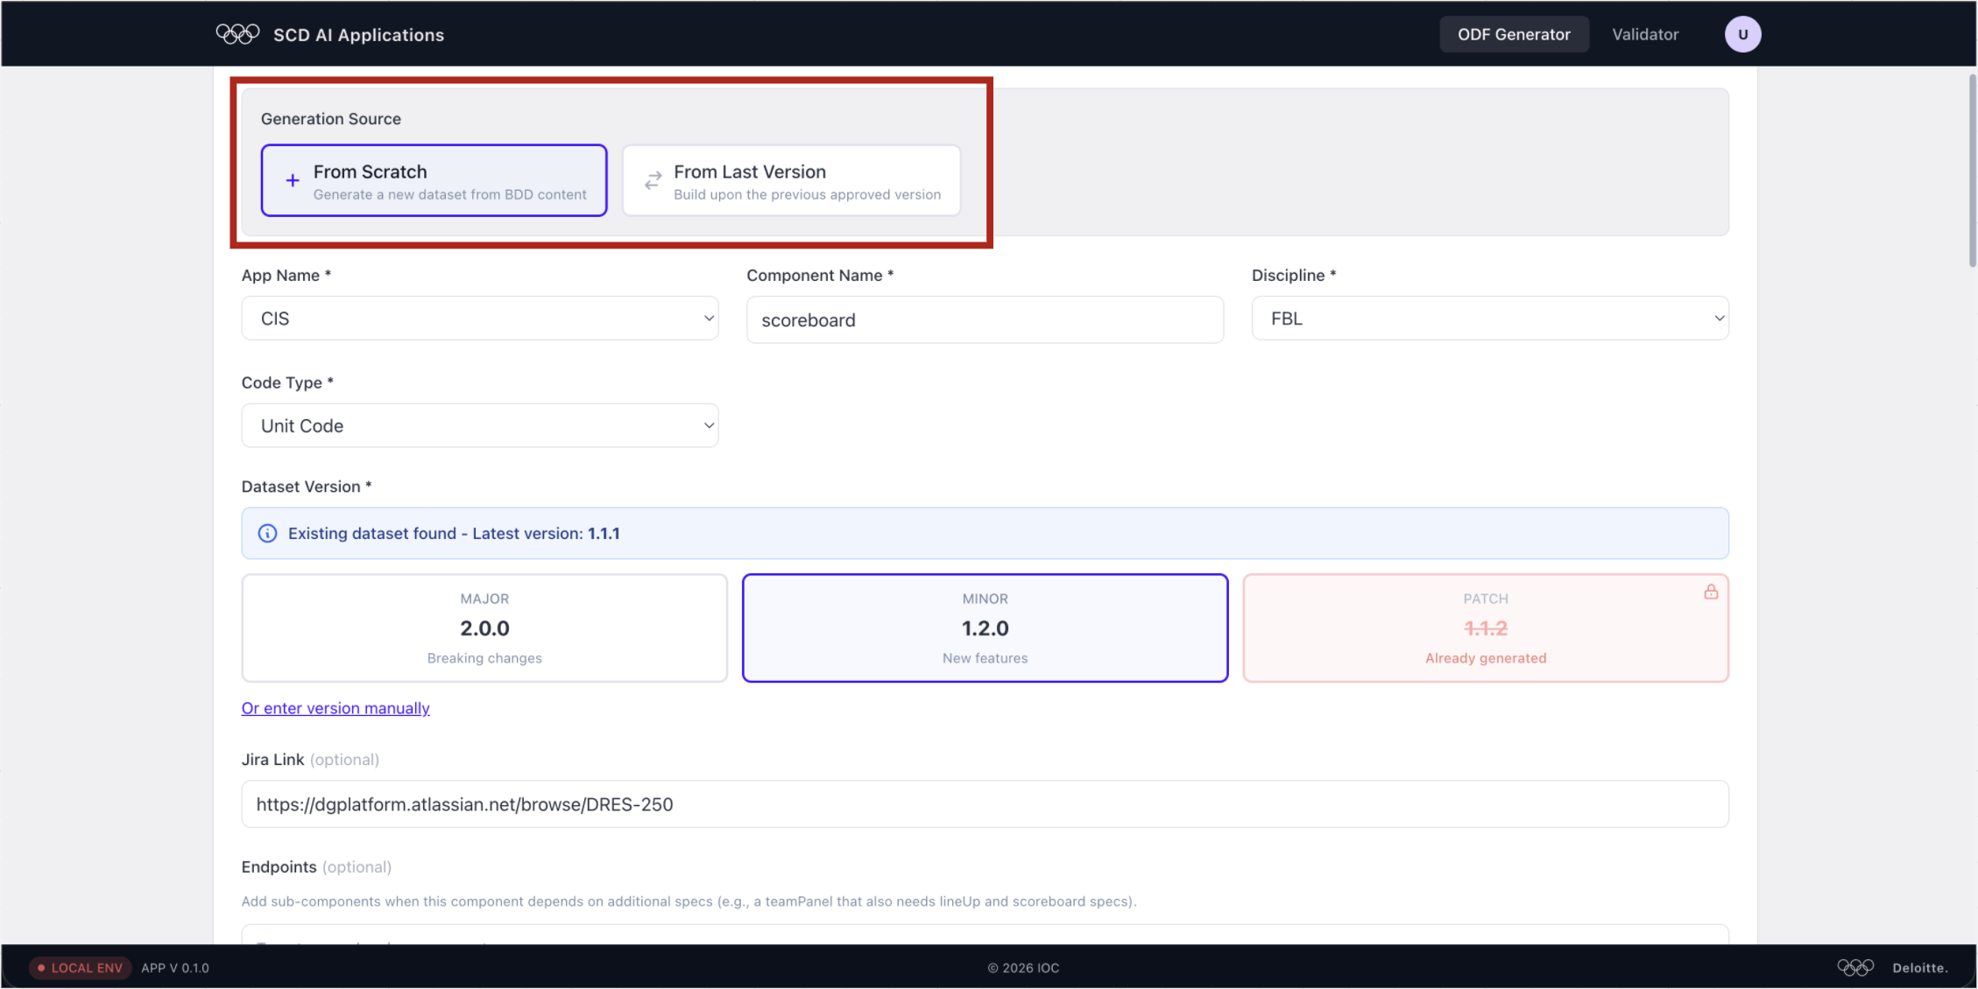Click the plus icon in From Scratch
Image resolution: width=1978 pixels, height=989 pixels.
(x=293, y=180)
